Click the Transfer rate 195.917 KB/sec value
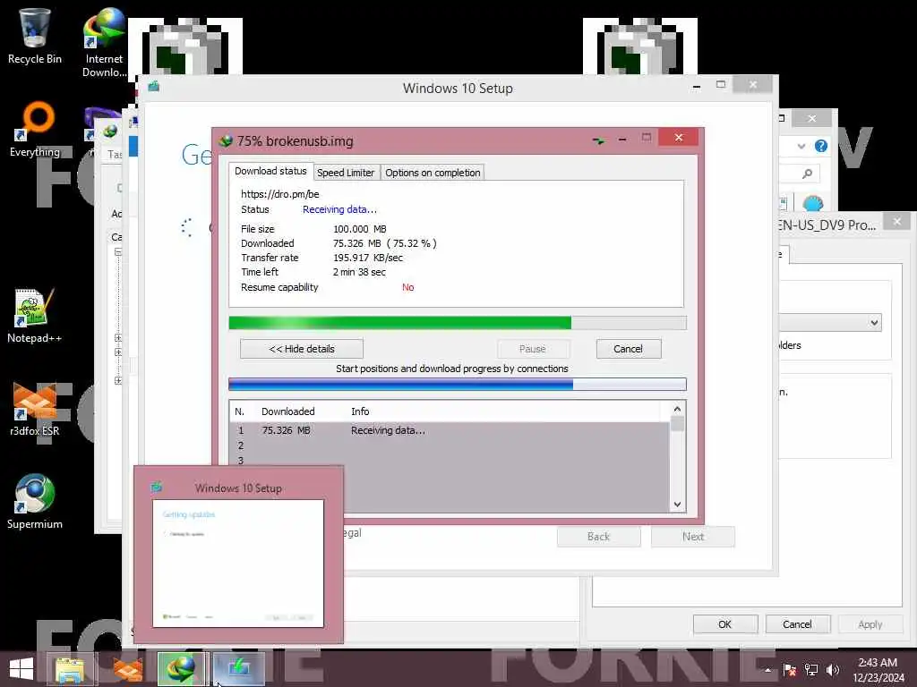Viewport: 917px width, 687px height. coord(368,258)
